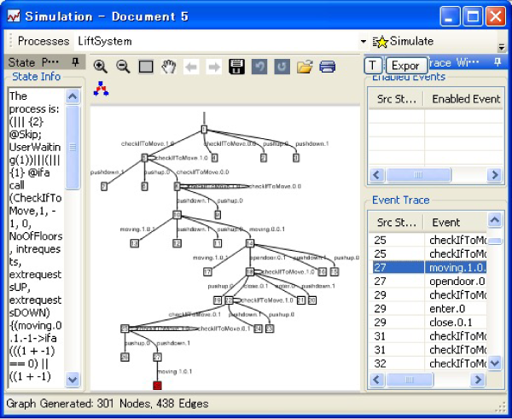Click the print graph icon
Screen dimensions: 512x419
pos(328,67)
